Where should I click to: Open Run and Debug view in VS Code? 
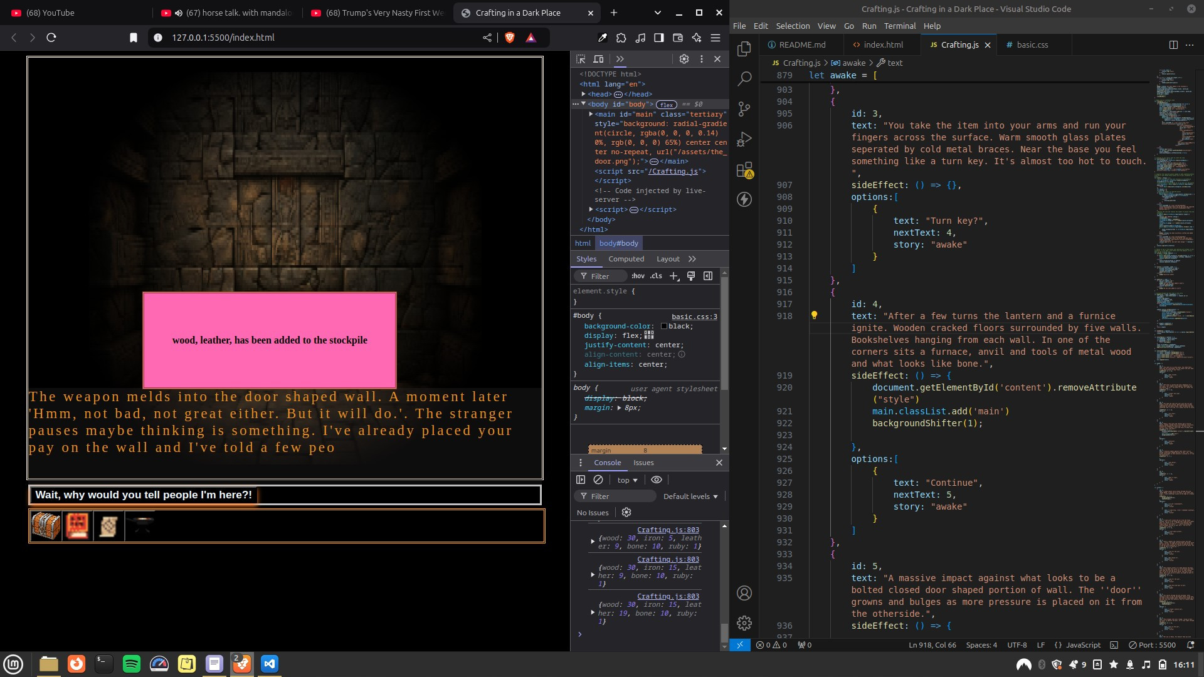[744, 139]
